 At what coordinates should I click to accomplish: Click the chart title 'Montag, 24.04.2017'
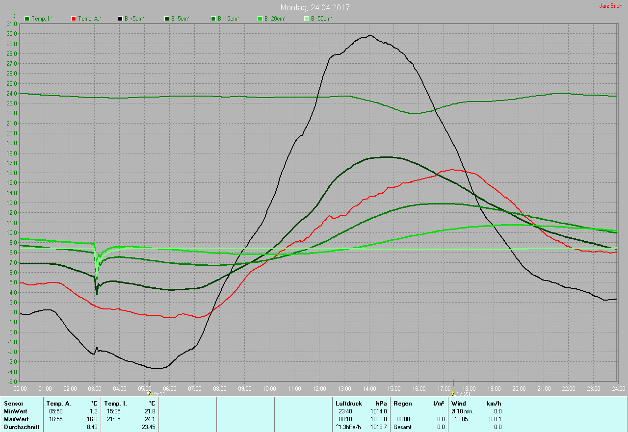[315, 8]
